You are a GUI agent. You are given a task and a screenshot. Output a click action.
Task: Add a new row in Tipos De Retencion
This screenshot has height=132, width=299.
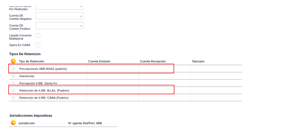(x=13, y=61)
